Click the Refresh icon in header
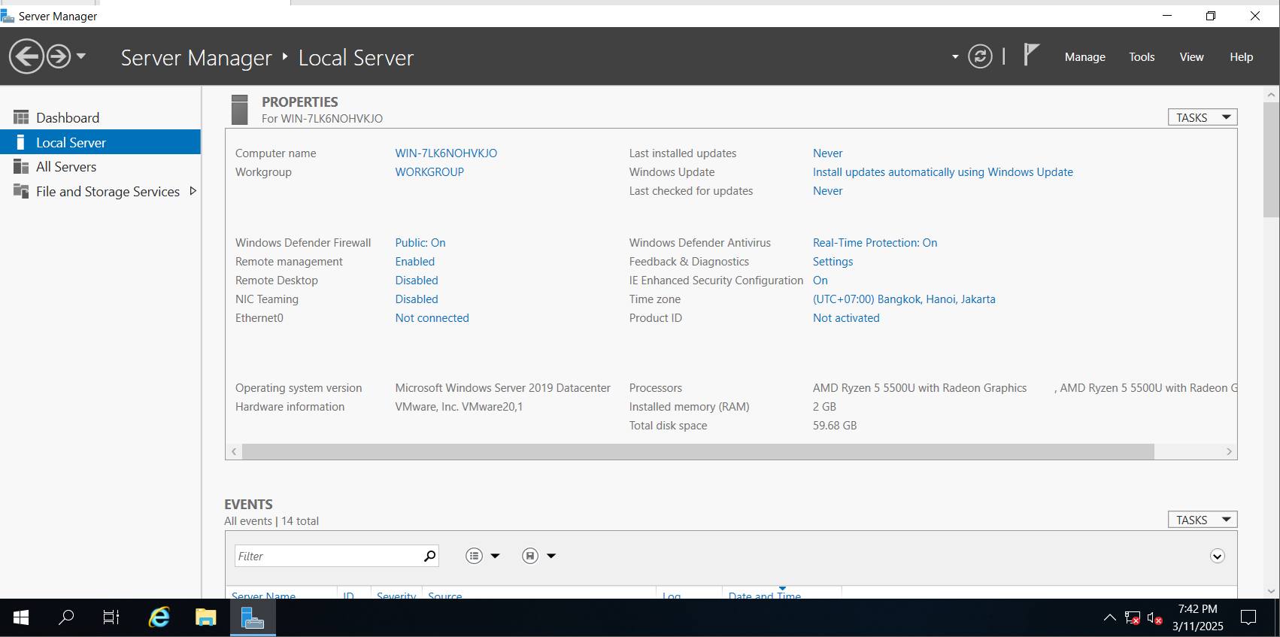Viewport: 1280px width, 637px height. pos(979,56)
